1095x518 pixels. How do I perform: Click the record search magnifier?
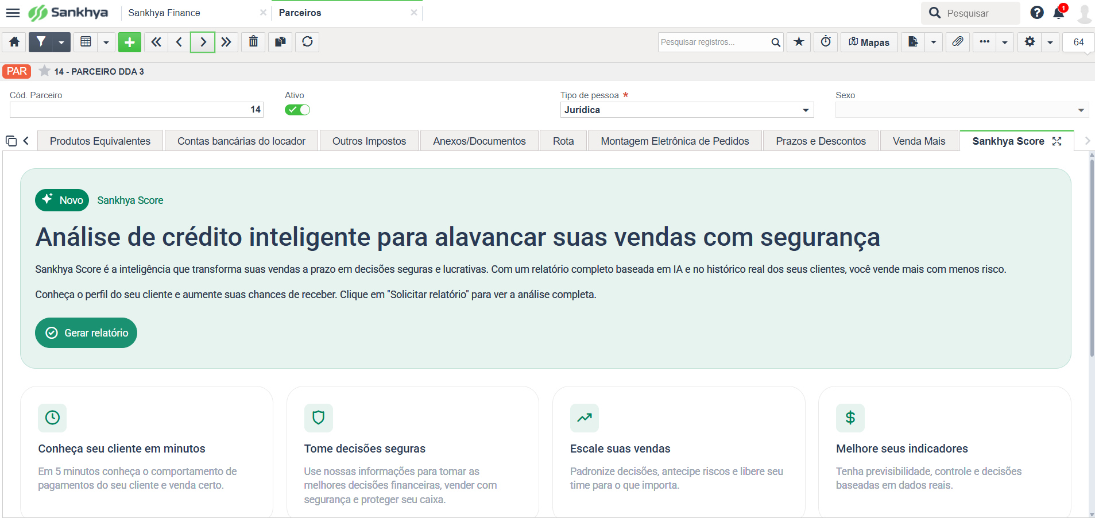(776, 42)
